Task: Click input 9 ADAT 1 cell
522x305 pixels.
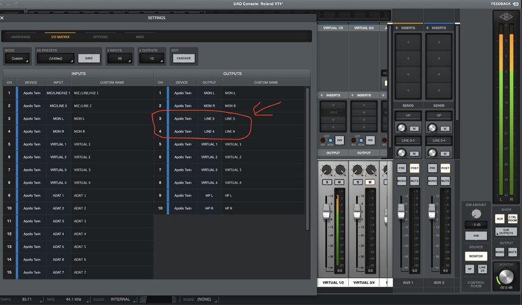Action: pos(59,195)
